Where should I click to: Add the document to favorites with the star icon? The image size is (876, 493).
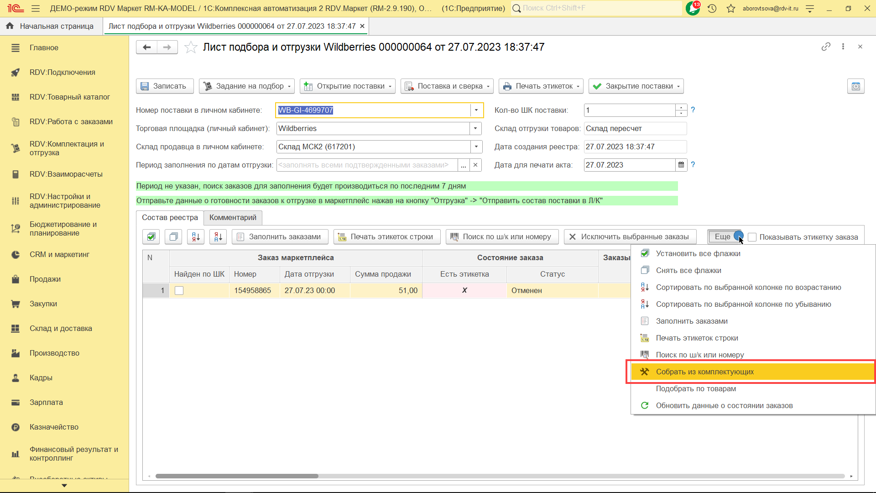pos(191,47)
